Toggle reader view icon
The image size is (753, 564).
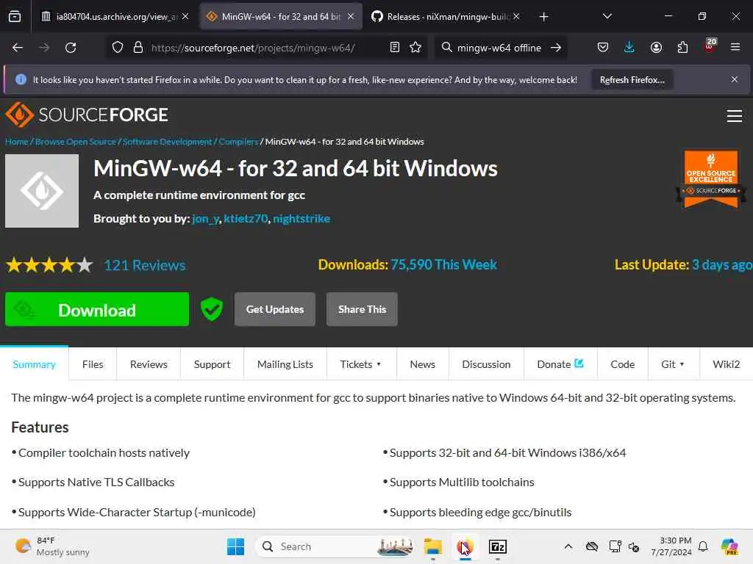pyautogui.click(x=395, y=48)
